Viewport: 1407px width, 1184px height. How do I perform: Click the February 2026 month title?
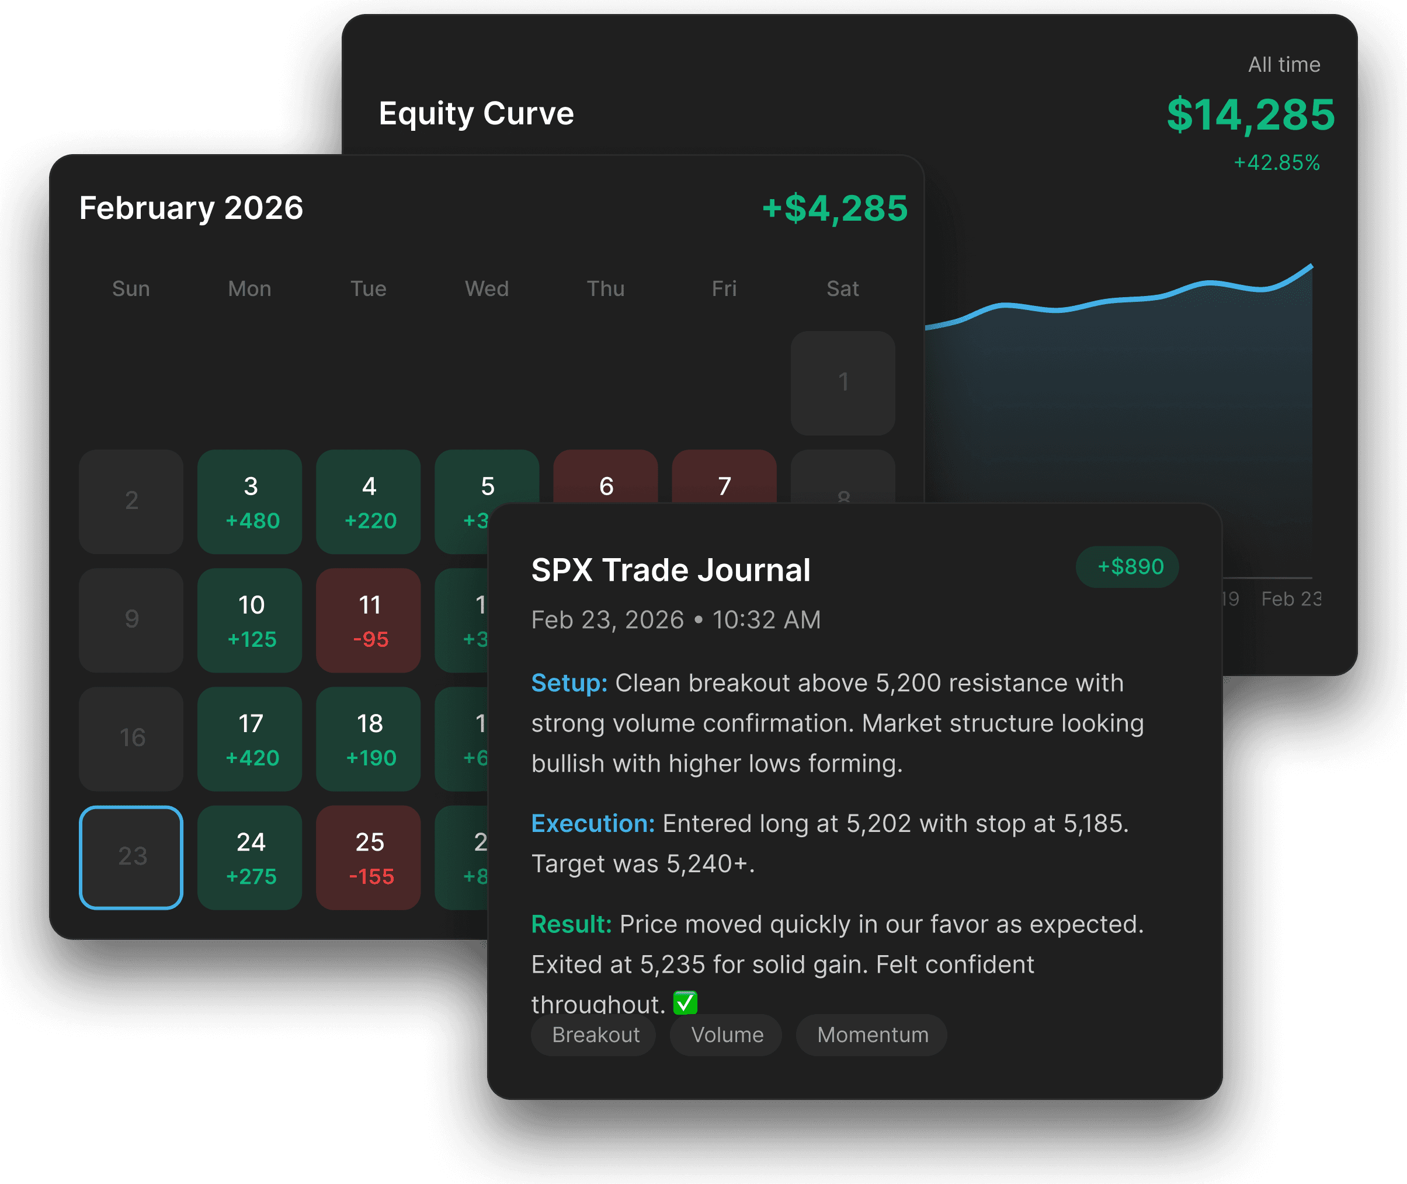tap(192, 208)
